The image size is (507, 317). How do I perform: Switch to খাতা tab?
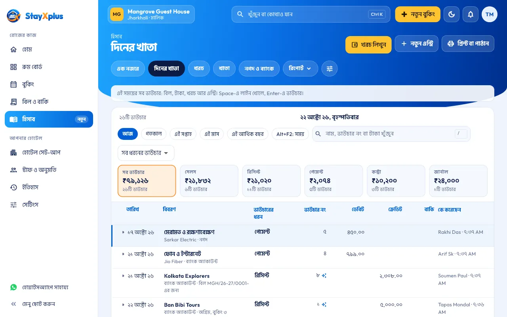pos(224,69)
